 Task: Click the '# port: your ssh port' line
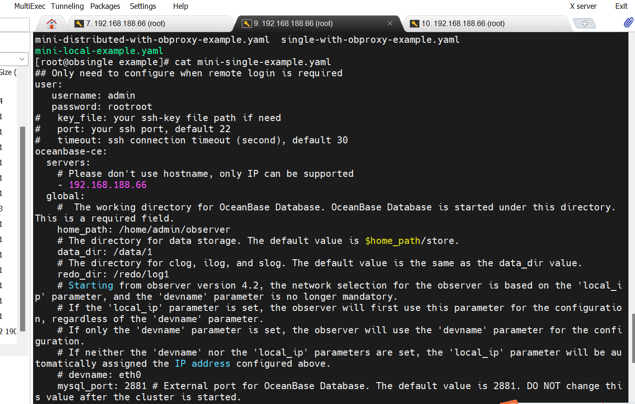133,129
